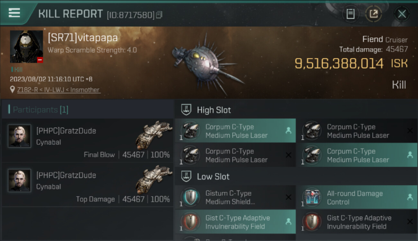Viewport: 418px width, 241px height.
Task: Open the Z182-R location link
Action: [59, 90]
